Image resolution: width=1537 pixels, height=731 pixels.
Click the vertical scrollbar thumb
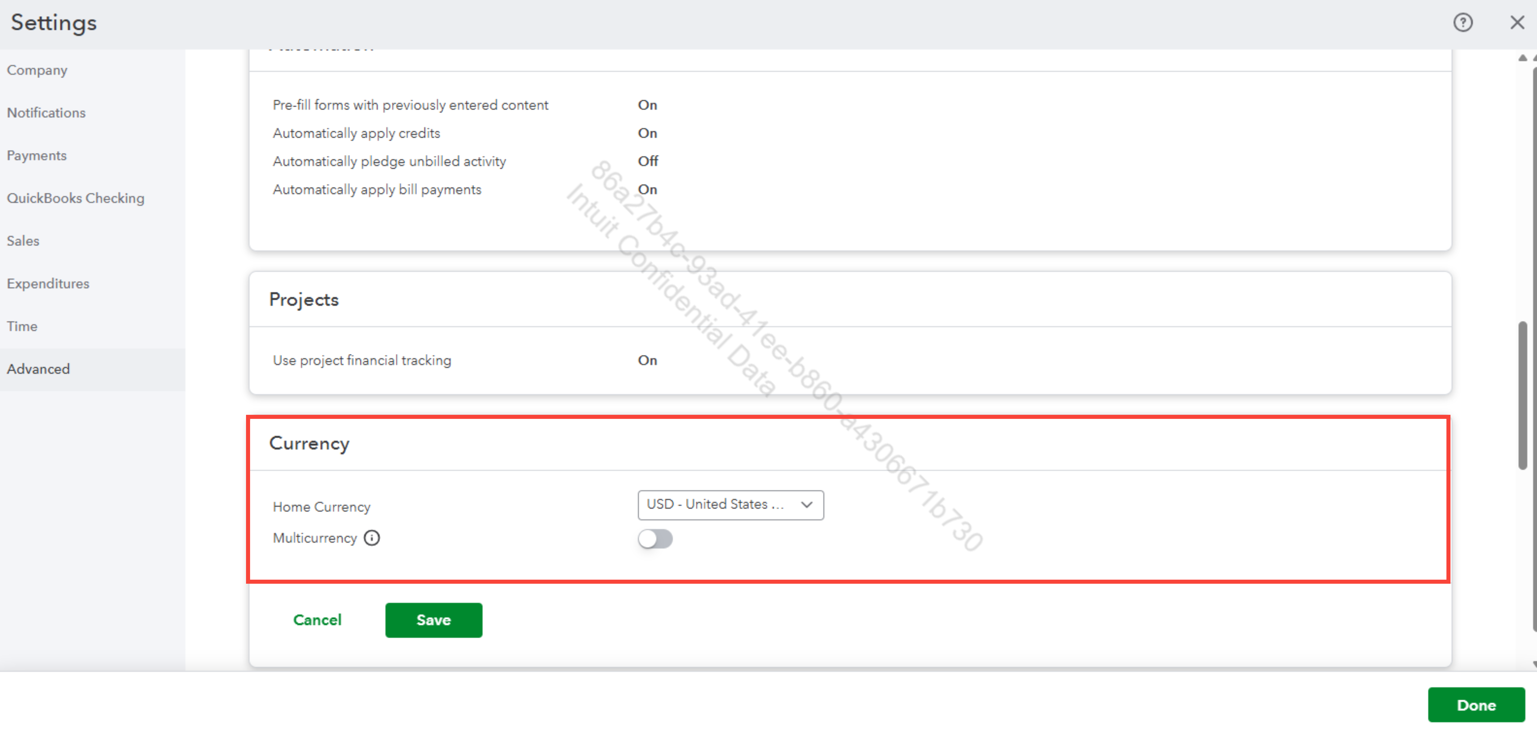(1522, 395)
